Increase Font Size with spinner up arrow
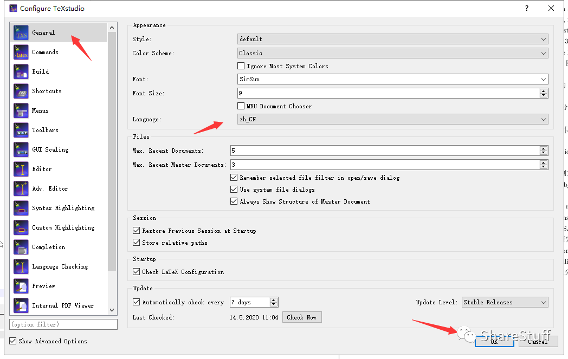Viewport: 568px width, 359px height. 544,91
